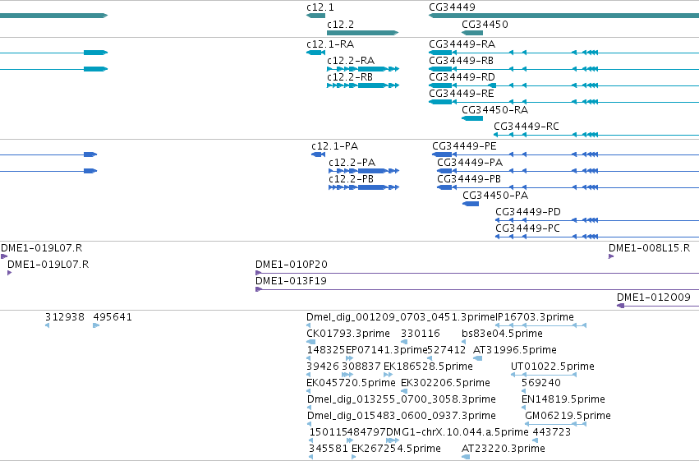Click the 308837 feature label
699x461 pixels.
pos(361,367)
